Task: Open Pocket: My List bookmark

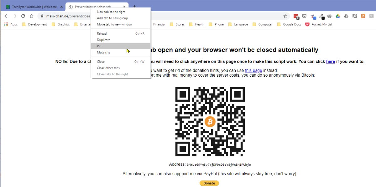Action: (x=319, y=24)
